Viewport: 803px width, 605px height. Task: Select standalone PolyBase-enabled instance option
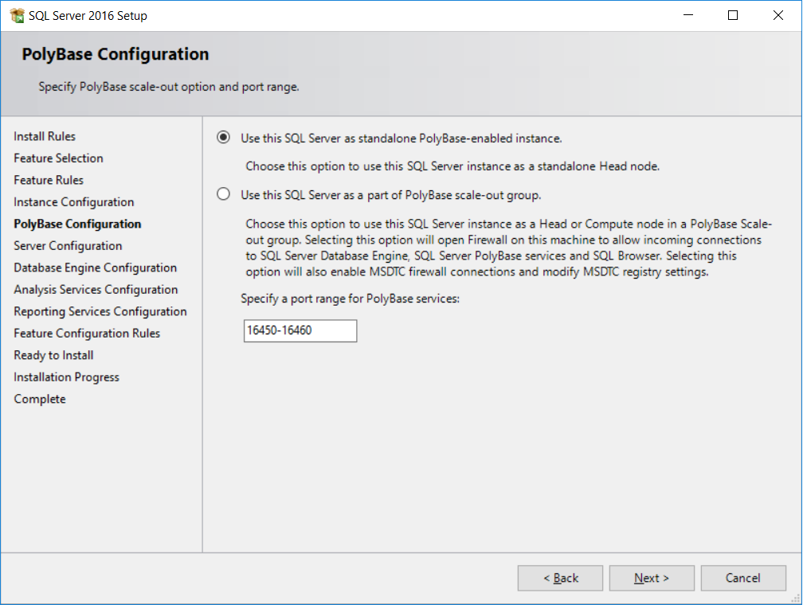[x=223, y=138]
